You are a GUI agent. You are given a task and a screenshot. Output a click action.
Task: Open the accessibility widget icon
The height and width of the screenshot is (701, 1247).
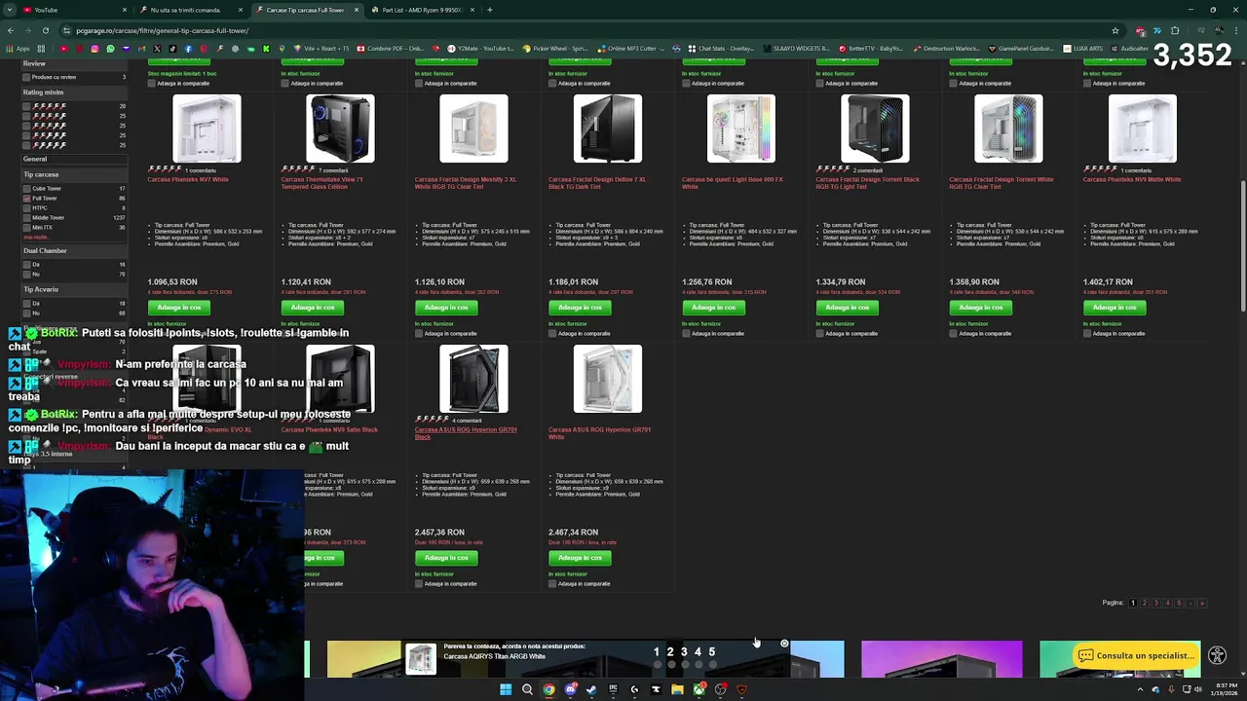pos(1216,656)
